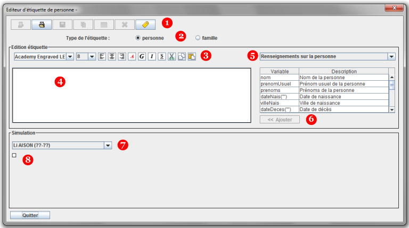Click the grayed-out table layout icon

(x=104, y=25)
